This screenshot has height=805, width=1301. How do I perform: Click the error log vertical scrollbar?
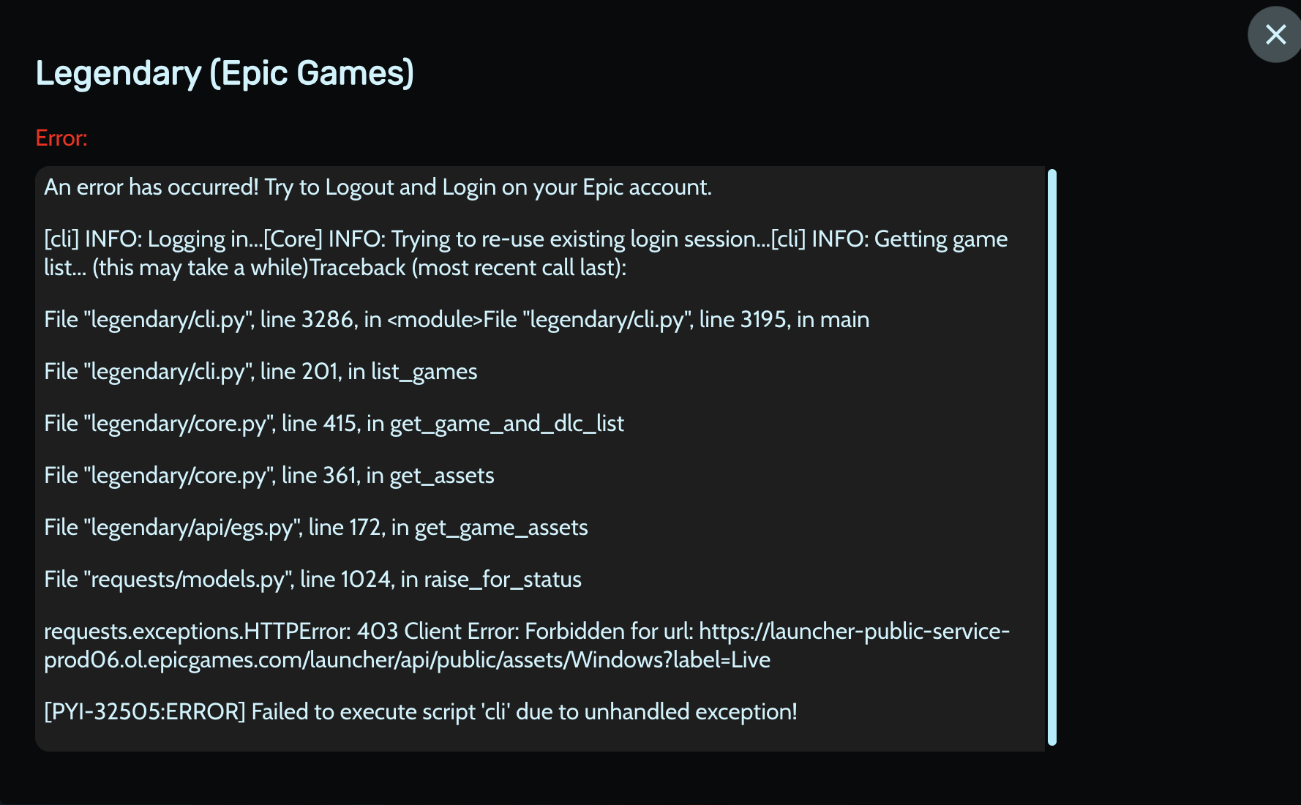(x=1051, y=457)
